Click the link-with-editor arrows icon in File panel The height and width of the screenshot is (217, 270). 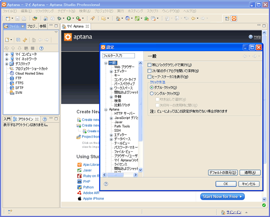click(25, 40)
